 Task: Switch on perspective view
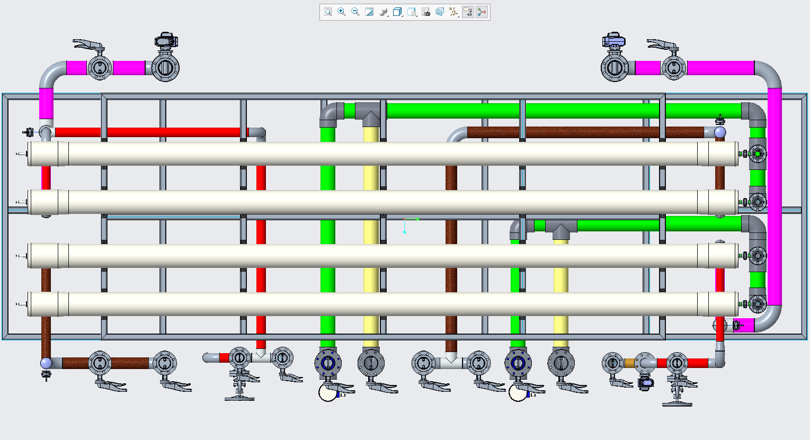tap(440, 12)
